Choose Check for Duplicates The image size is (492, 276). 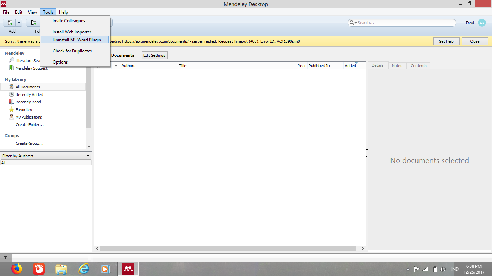tap(75, 51)
